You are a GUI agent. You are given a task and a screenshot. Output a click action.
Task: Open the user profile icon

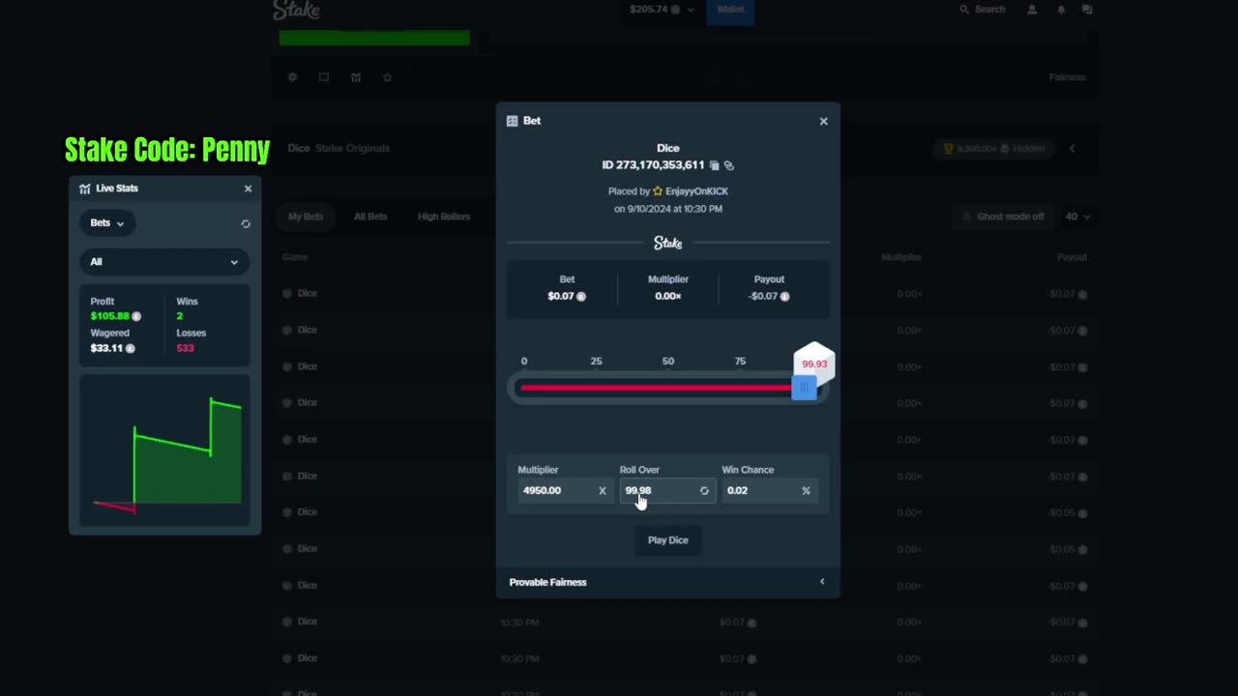(1032, 10)
